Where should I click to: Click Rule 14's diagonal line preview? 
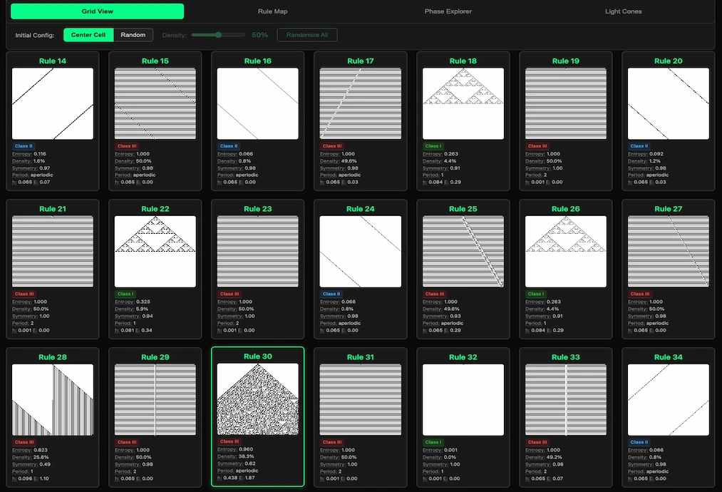click(53, 103)
